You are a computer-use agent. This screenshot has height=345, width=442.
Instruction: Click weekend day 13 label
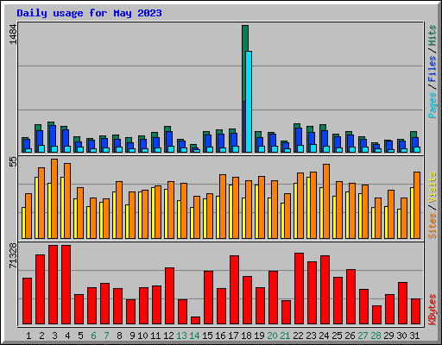point(181,336)
